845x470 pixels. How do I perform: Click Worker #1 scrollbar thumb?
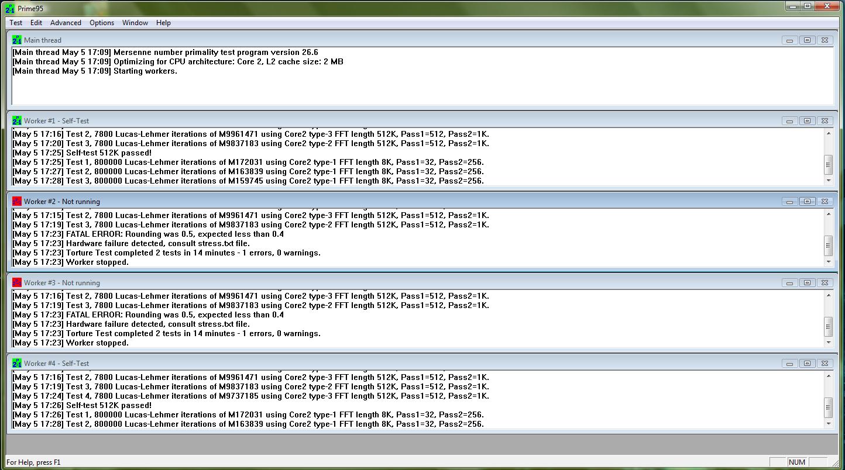coord(828,164)
